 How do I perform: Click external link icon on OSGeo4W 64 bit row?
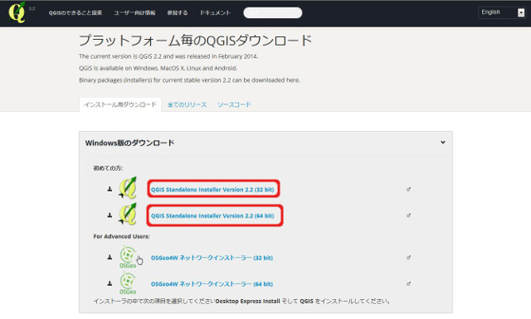409,283
